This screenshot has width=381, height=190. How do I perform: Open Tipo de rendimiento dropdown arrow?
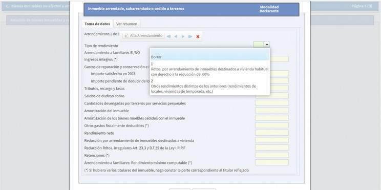click(x=267, y=45)
